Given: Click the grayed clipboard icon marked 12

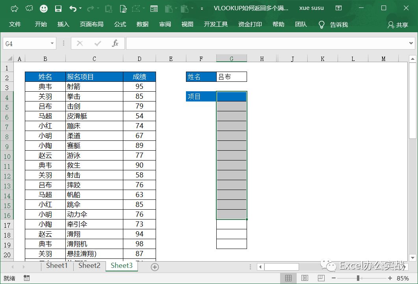Looking at the screenshot, I should [x=108, y=9].
